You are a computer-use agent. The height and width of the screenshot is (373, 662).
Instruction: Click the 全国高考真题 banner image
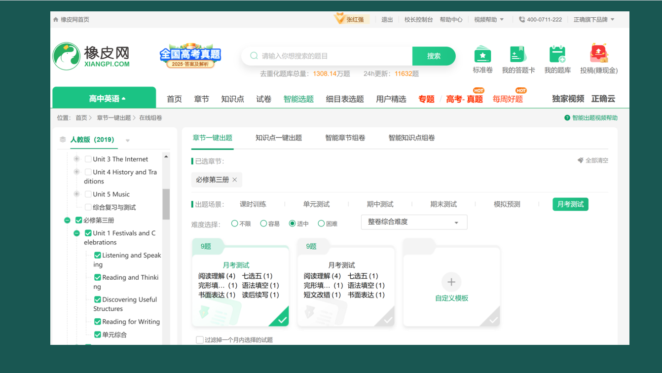point(190,56)
